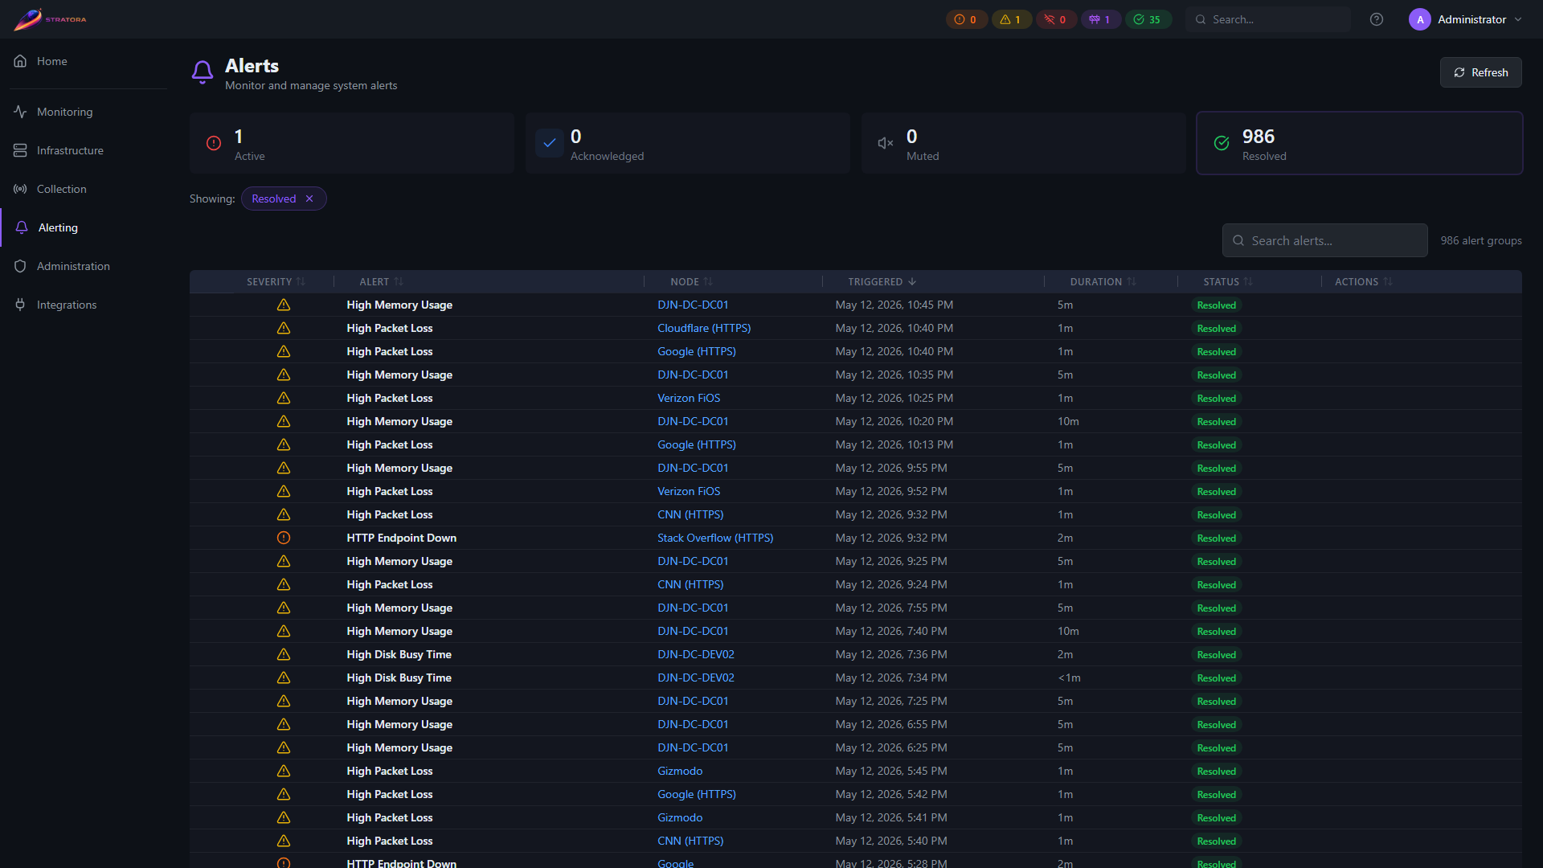Open the healthy nodes counter showing 35
This screenshot has width=1543, height=868.
click(1148, 19)
